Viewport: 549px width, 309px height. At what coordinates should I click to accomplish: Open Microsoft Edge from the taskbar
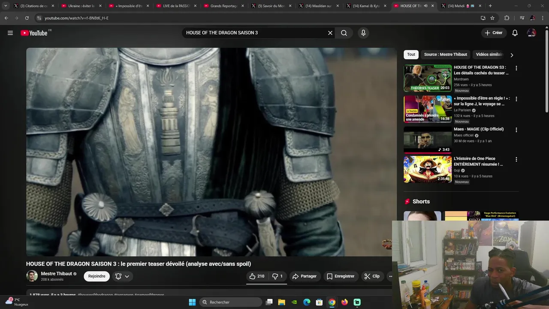tap(307, 302)
